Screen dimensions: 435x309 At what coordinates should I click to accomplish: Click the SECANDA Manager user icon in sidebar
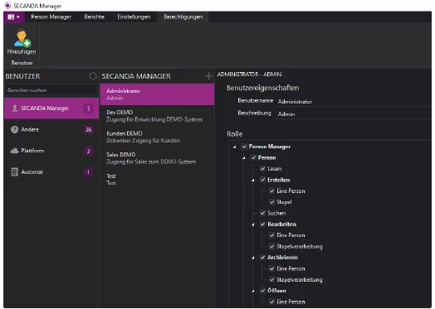[15, 109]
